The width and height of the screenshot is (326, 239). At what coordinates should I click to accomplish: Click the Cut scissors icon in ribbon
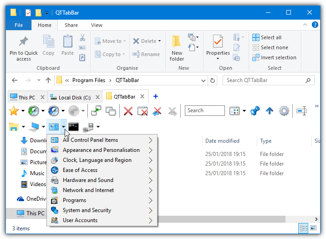pyautogui.click(x=82, y=38)
